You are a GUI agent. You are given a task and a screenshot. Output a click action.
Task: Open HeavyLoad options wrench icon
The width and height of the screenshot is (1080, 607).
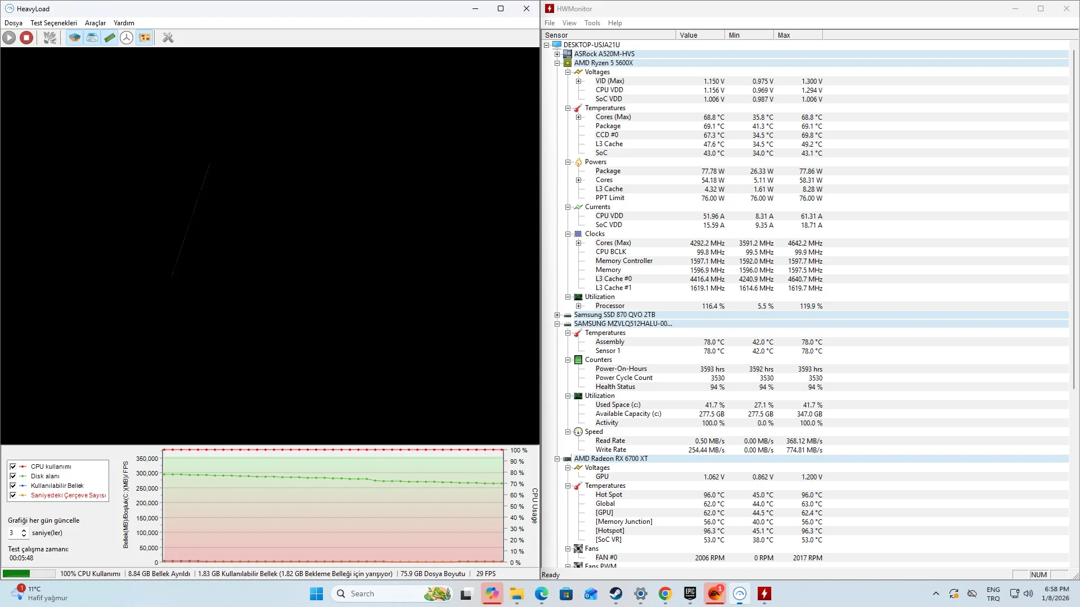168,38
